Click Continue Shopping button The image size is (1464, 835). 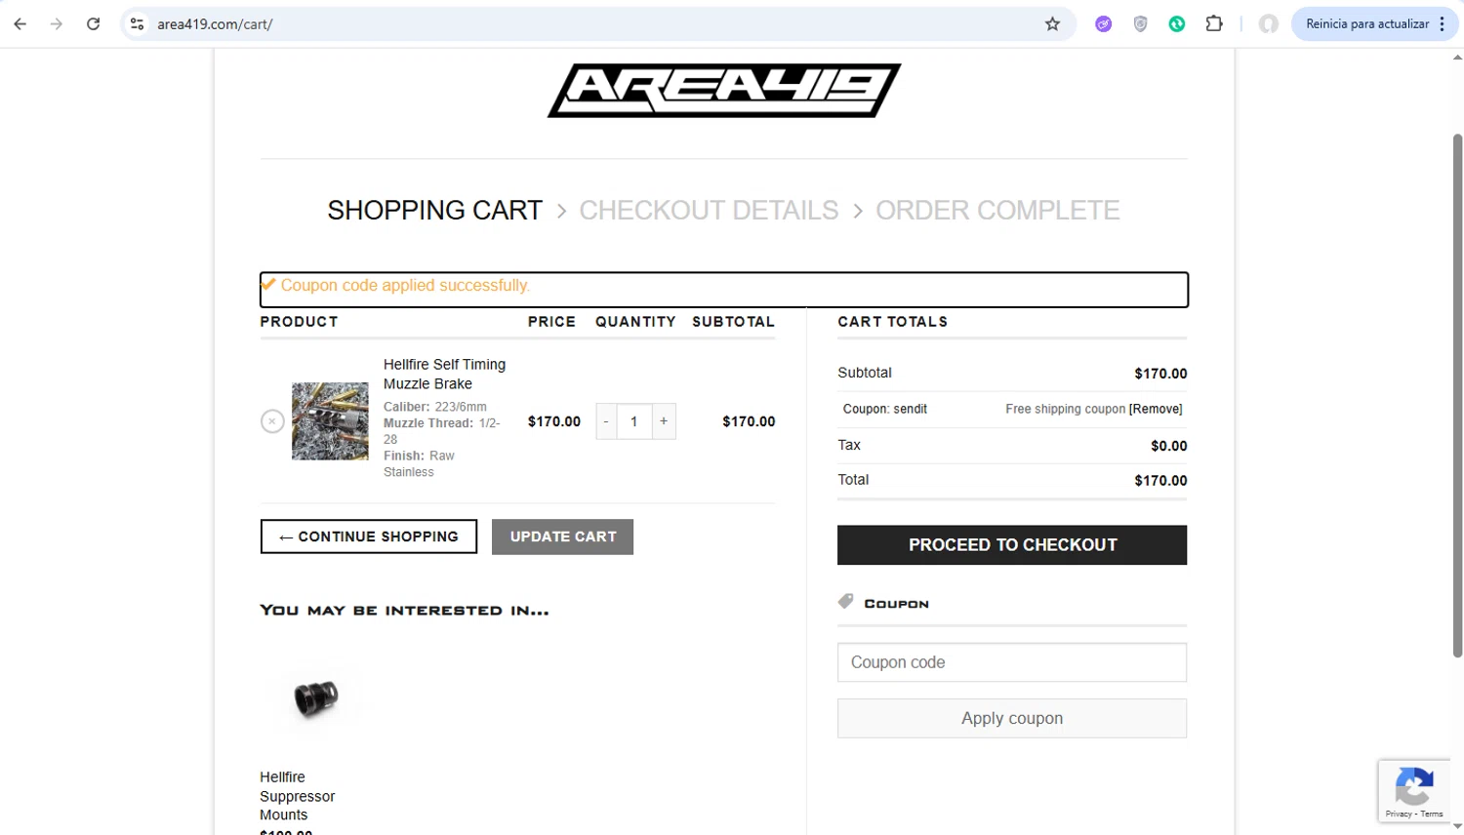[x=369, y=537]
